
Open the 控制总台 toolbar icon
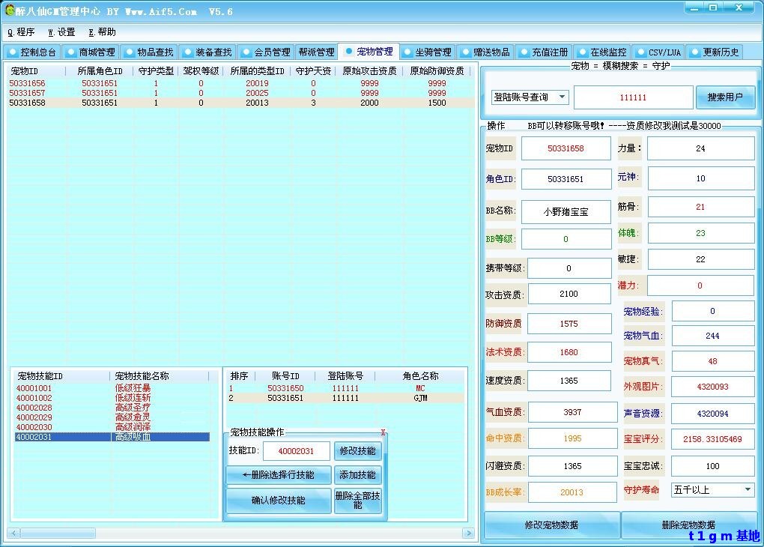(x=32, y=52)
